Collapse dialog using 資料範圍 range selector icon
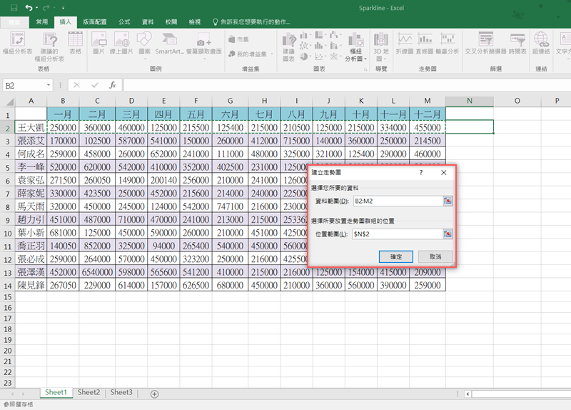 (448, 201)
